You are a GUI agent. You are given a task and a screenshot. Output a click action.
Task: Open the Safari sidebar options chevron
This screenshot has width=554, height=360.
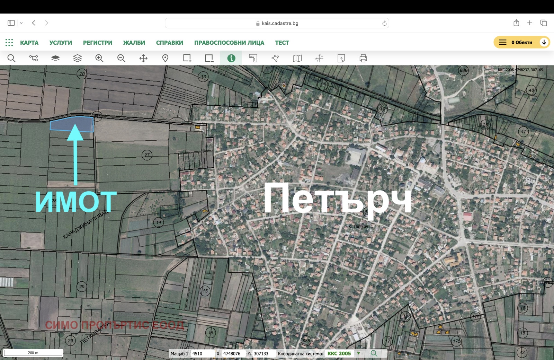(x=21, y=23)
